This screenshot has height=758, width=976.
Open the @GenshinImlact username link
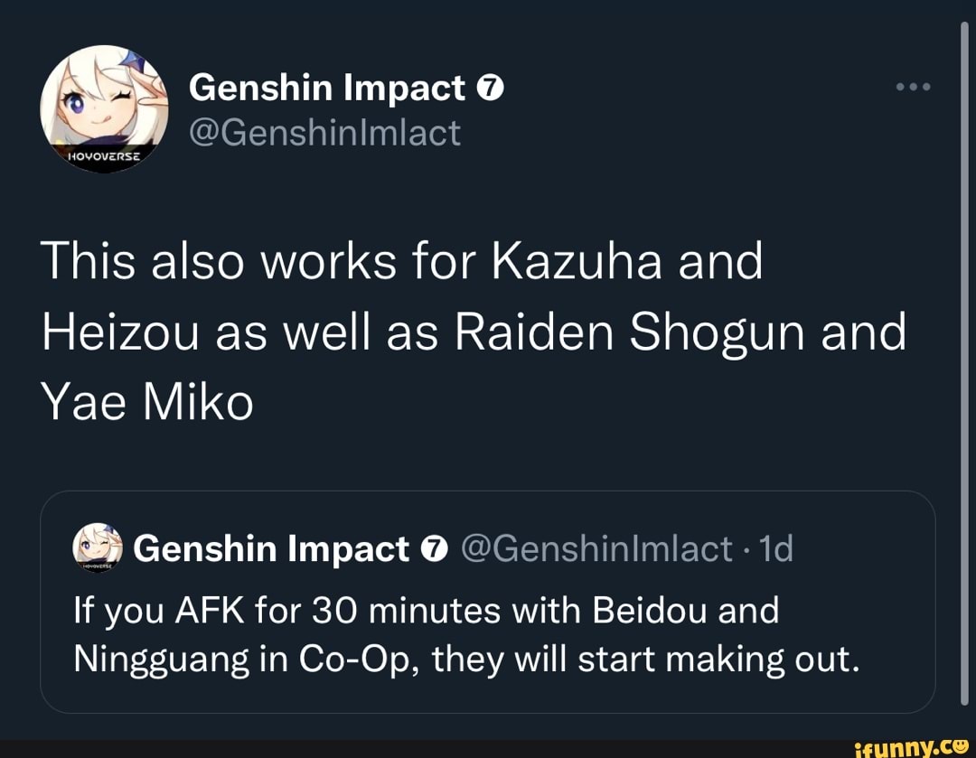click(x=325, y=131)
